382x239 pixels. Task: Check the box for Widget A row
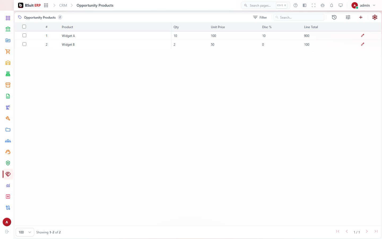click(x=24, y=35)
